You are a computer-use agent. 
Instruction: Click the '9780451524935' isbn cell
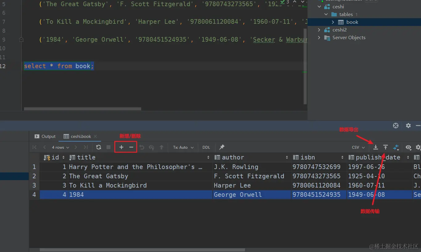tap(319, 195)
